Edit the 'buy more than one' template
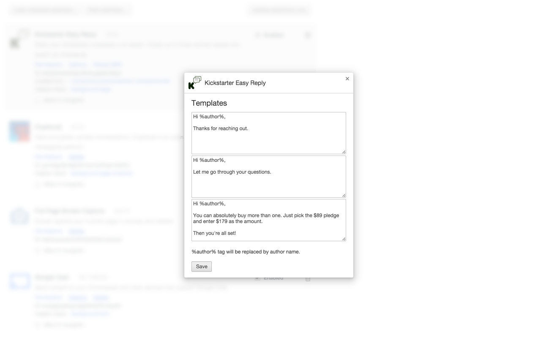This screenshot has width=541, height=338. (269, 220)
